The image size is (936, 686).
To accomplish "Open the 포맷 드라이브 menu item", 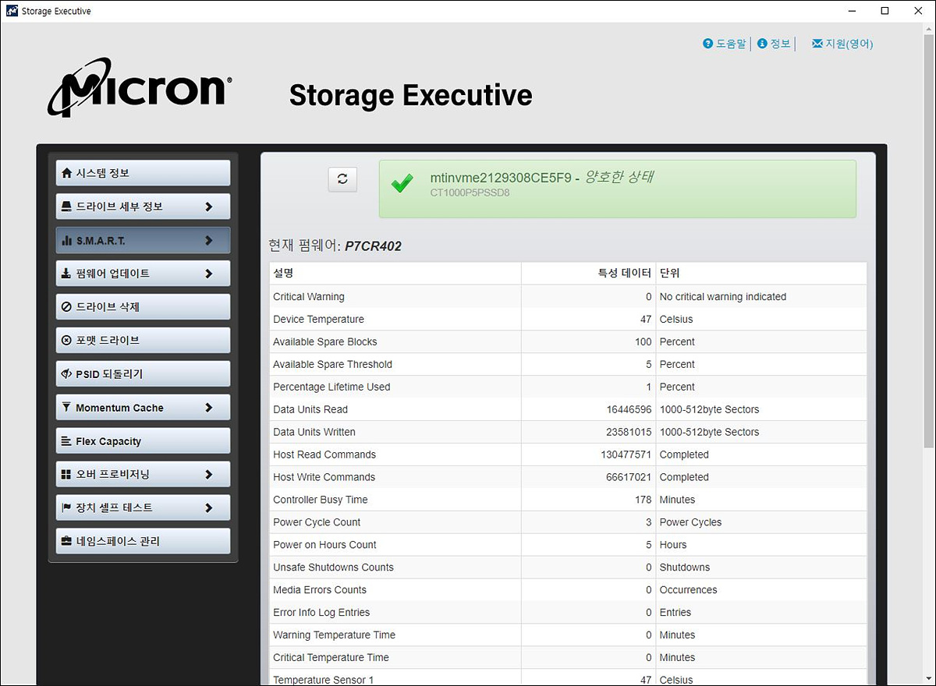I will tap(143, 341).
